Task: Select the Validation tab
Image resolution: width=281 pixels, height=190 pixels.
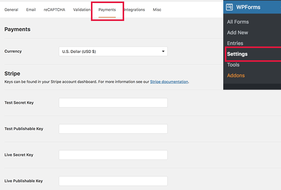Action: tap(82, 10)
